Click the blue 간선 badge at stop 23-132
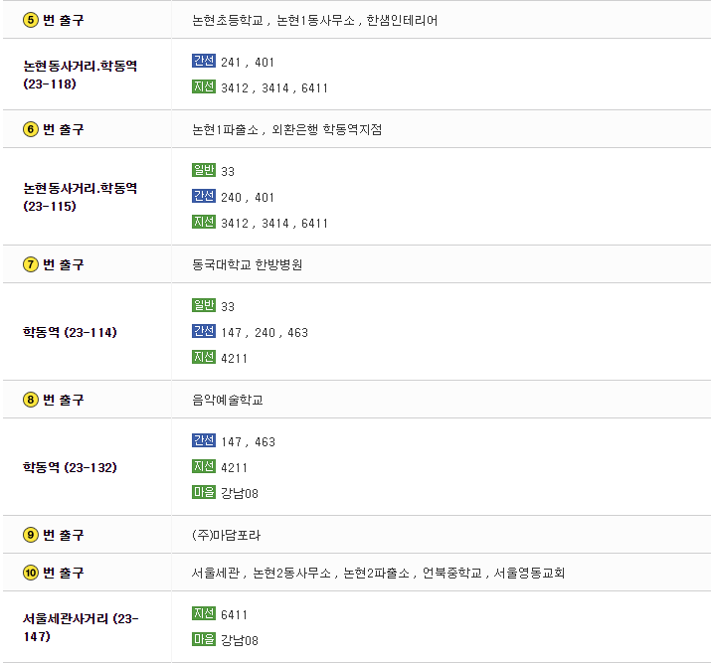This screenshot has width=711, height=663. [204, 440]
